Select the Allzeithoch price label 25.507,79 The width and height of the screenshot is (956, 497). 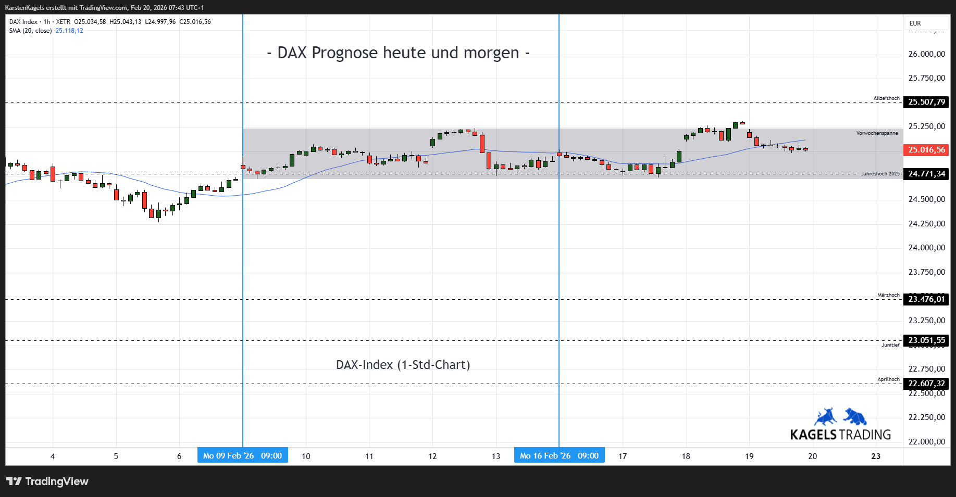click(926, 102)
